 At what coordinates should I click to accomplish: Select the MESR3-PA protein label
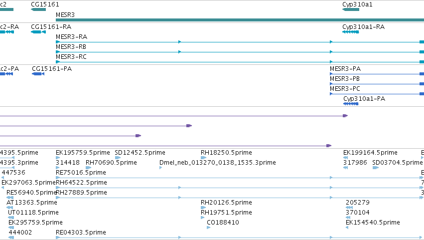[x=345, y=69]
